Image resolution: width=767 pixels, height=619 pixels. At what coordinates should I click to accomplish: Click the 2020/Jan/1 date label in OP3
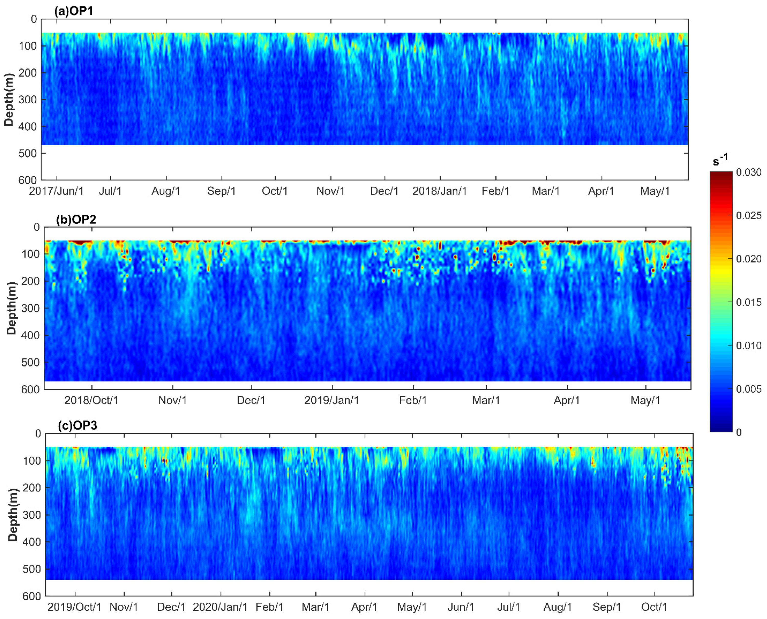(x=220, y=607)
